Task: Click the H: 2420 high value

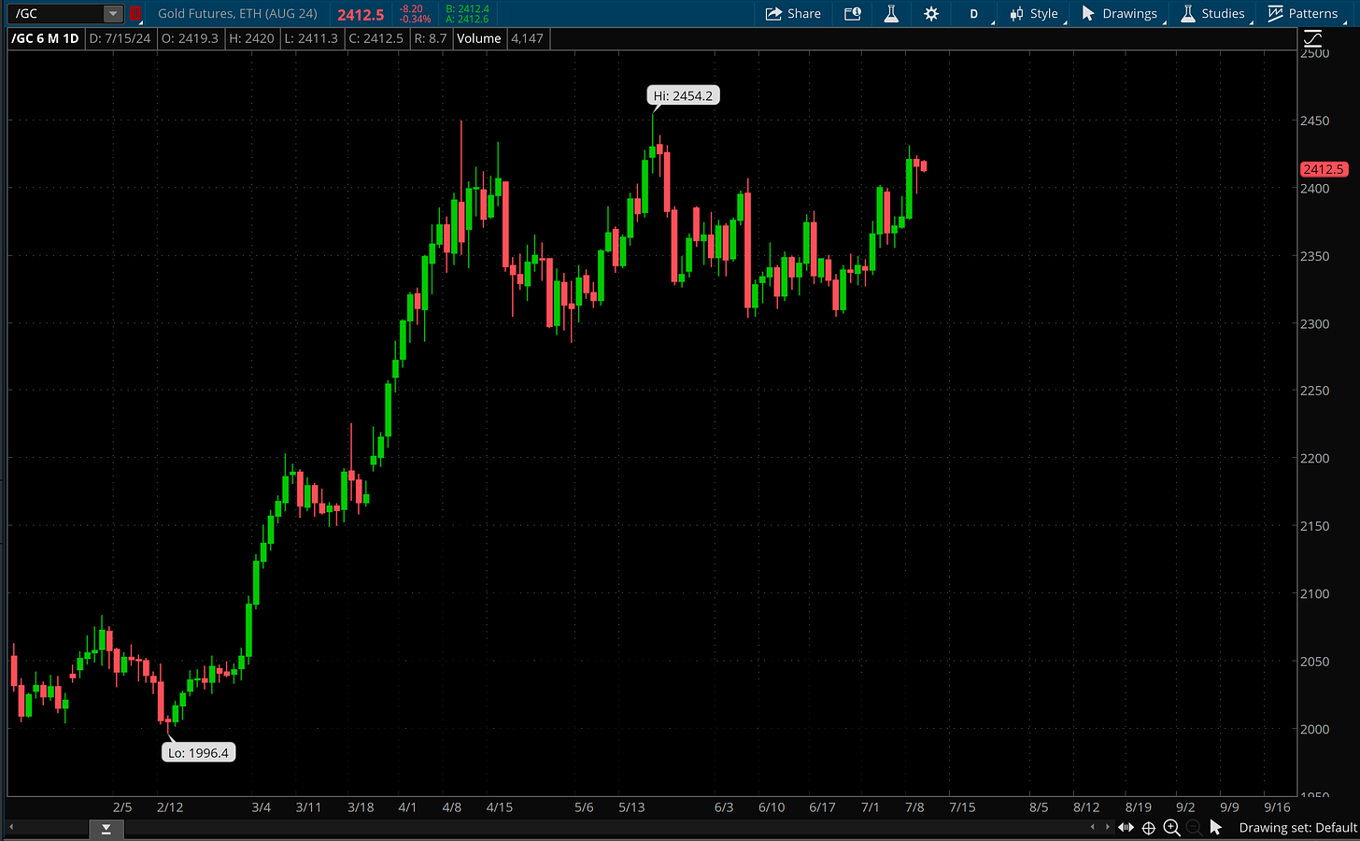Action: [x=251, y=38]
